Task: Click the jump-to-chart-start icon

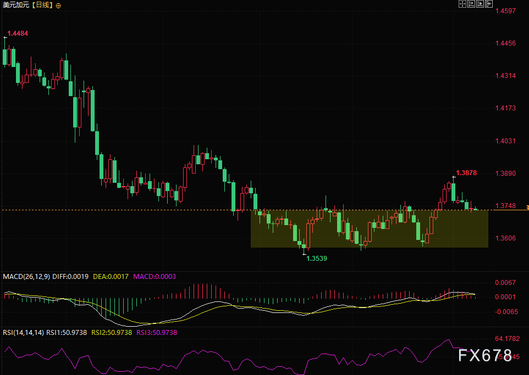Action: 472,4
